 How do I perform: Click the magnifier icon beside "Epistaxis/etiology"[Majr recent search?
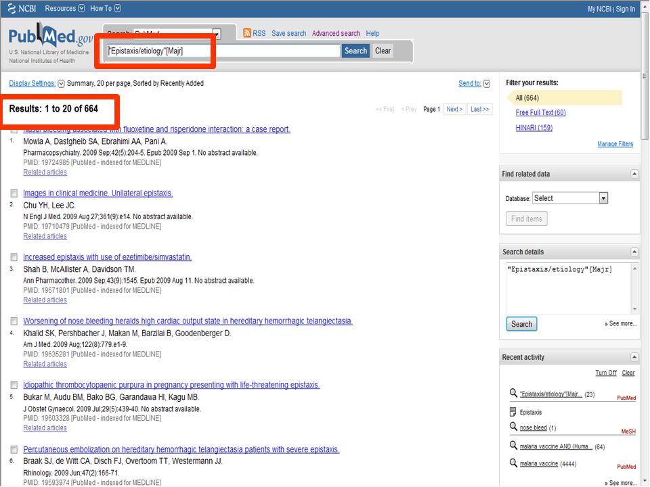[x=513, y=393]
